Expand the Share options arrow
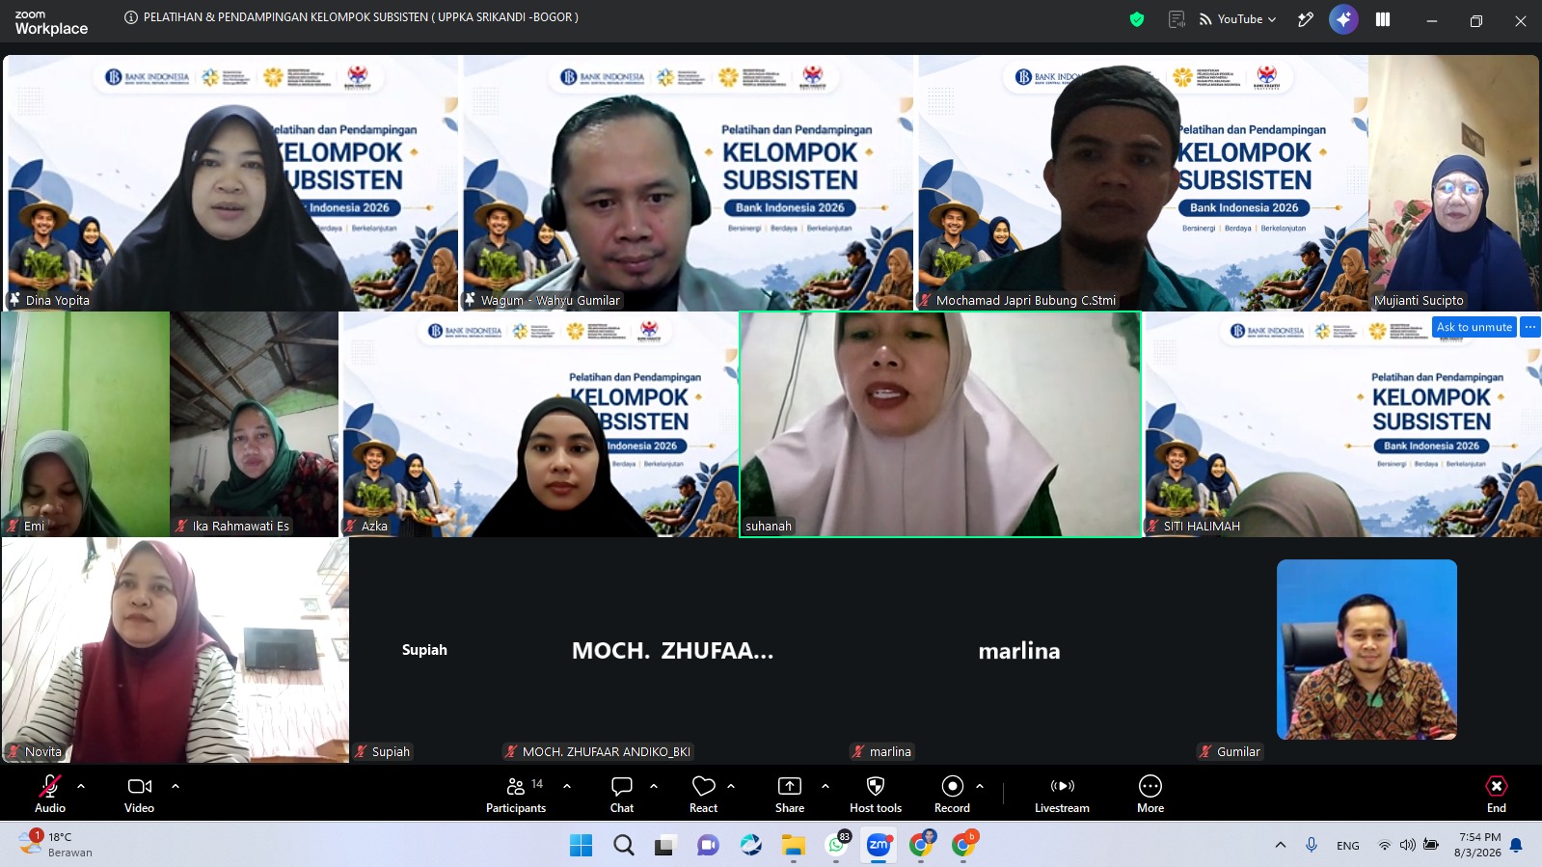This screenshot has width=1542, height=867. (825, 786)
